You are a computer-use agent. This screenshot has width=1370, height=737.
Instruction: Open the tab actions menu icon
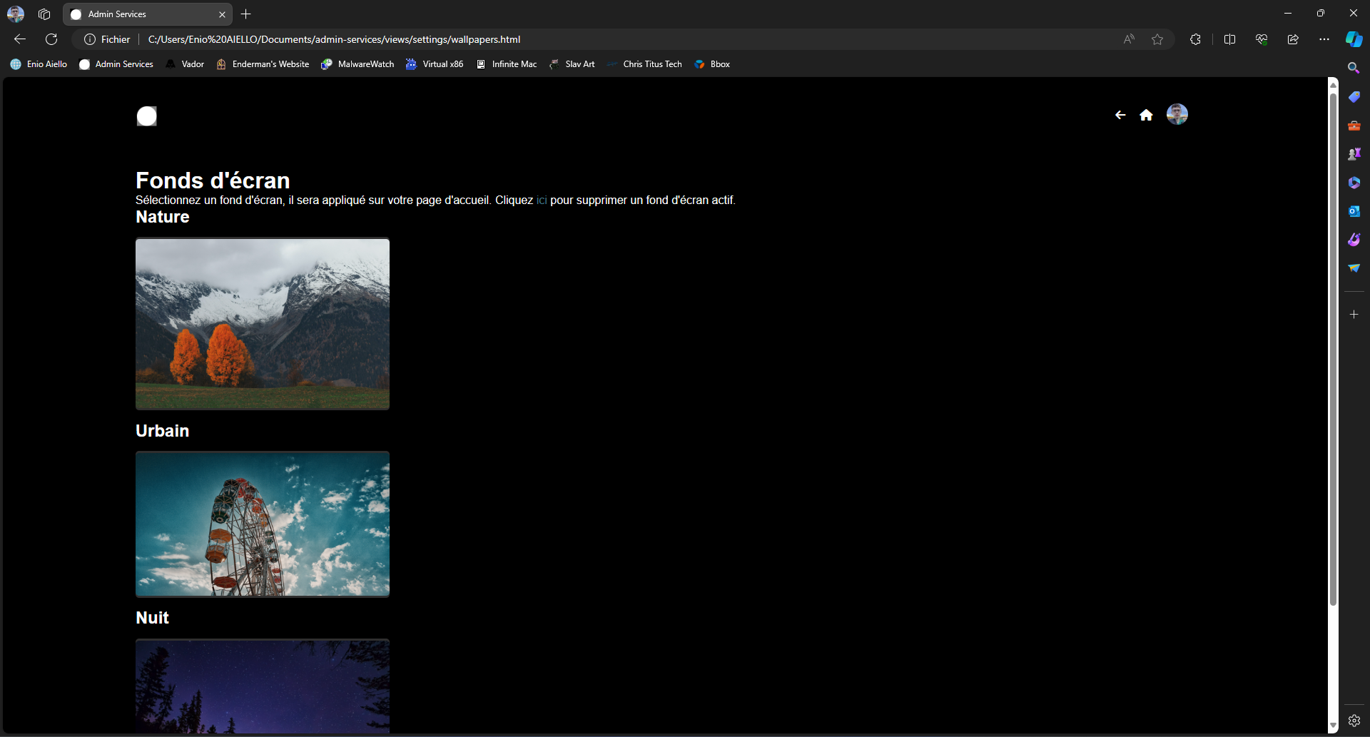tap(44, 14)
